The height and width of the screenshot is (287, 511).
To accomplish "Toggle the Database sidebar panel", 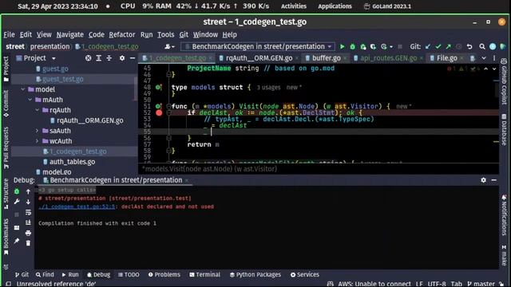I will 504,129.
